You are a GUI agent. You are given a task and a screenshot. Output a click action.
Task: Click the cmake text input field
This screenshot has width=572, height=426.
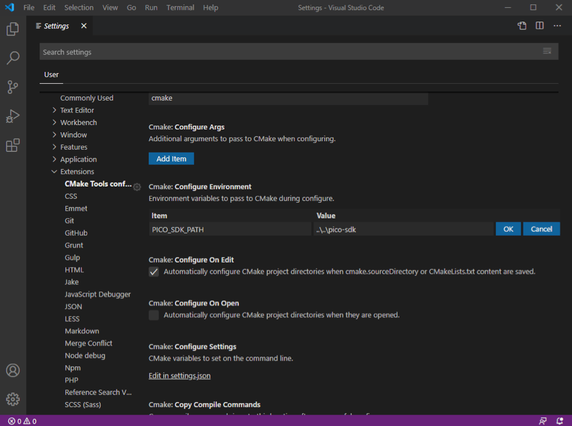(288, 98)
